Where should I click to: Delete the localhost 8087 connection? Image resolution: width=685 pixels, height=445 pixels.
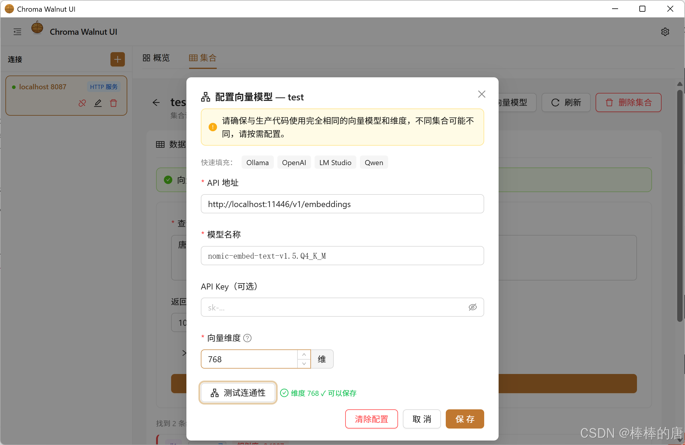pos(113,103)
